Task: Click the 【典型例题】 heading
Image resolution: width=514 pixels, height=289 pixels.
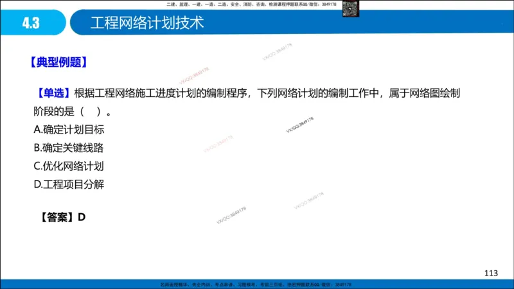Action: [x=58, y=62]
